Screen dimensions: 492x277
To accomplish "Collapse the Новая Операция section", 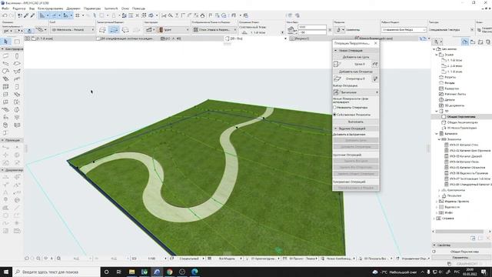I will 335,50.
